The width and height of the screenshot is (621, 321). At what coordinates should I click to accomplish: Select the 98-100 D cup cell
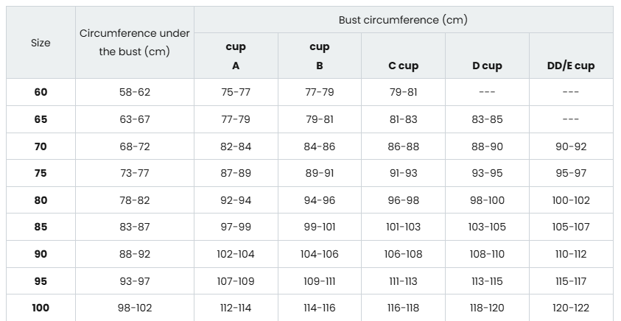(x=487, y=200)
